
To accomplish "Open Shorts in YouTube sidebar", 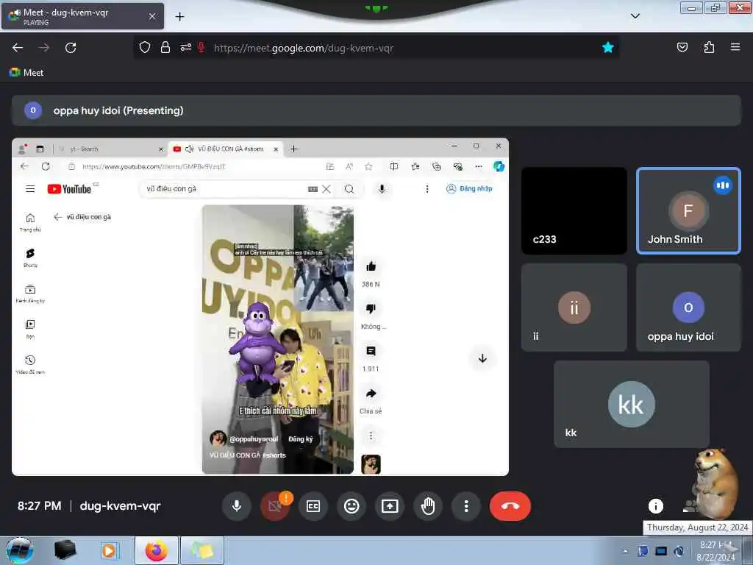I will (30, 258).
